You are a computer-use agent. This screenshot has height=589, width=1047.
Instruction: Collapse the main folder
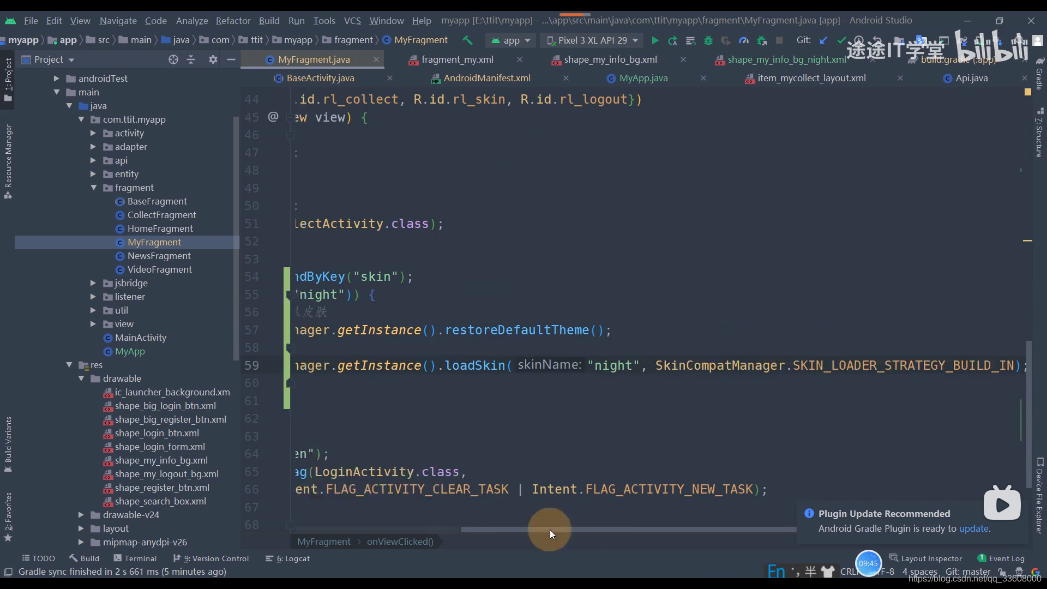(x=57, y=92)
